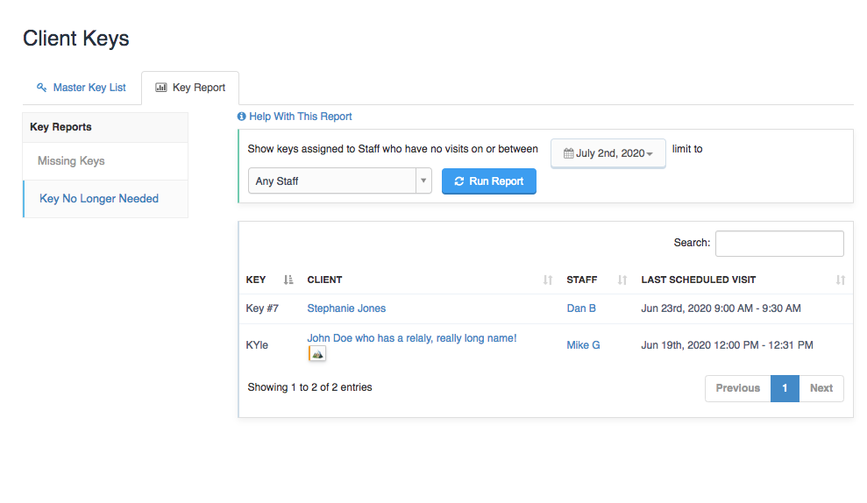Click the Any Staff combo box
867x503 pixels.
click(339, 181)
